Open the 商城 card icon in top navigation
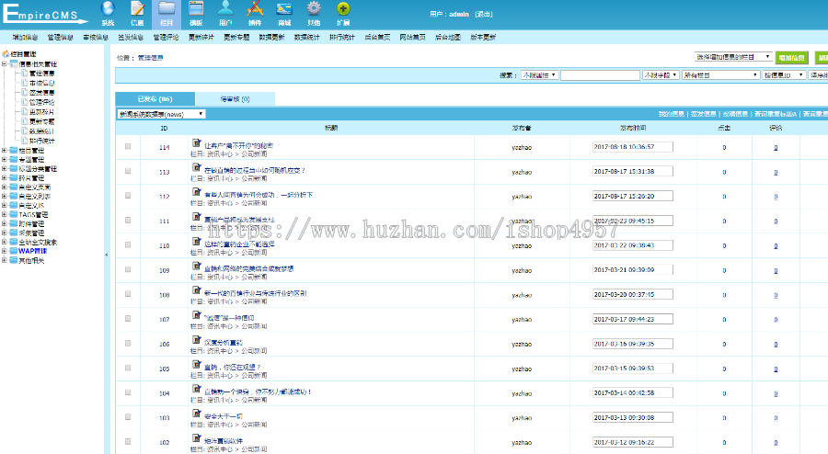This screenshot has height=454, width=828. (284, 8)
